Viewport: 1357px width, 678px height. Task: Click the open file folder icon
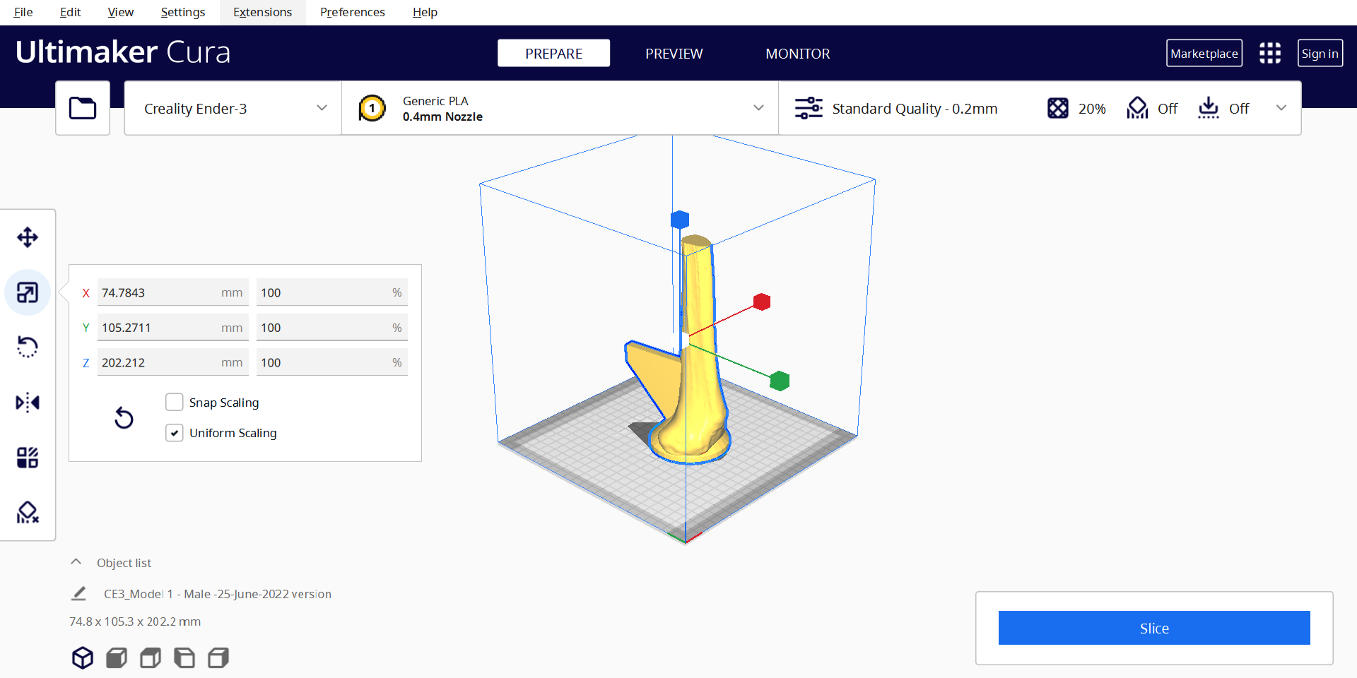tap(83, 108)
